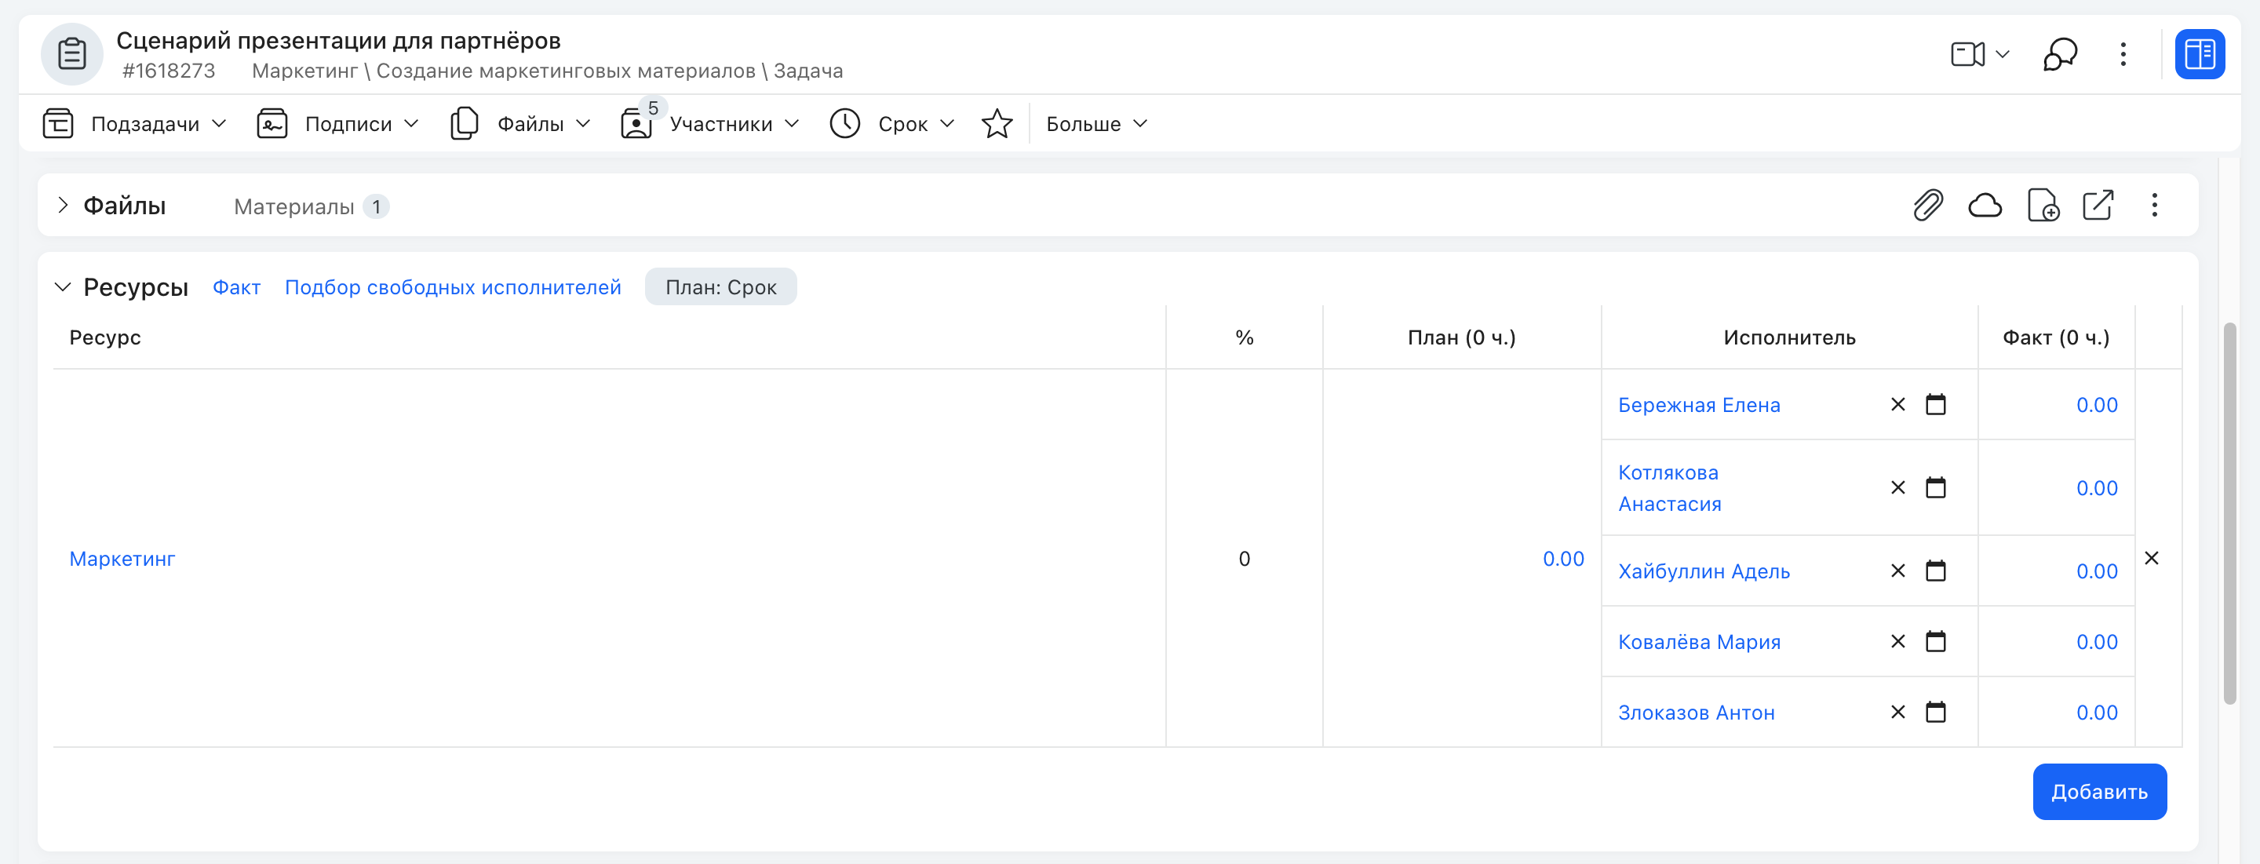This screenshot has width=2260, height=864.
Task: Click the Факт link
Action: (x=237, y=288)
